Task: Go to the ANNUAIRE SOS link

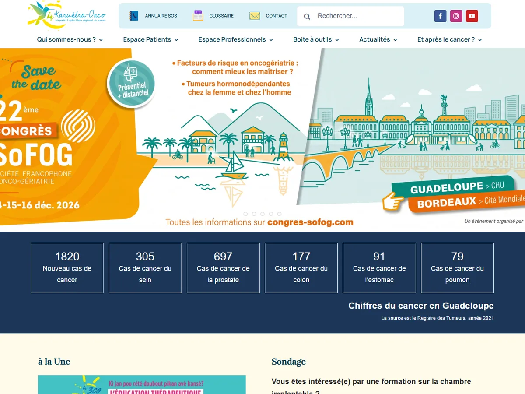Action: pos(161,16)
